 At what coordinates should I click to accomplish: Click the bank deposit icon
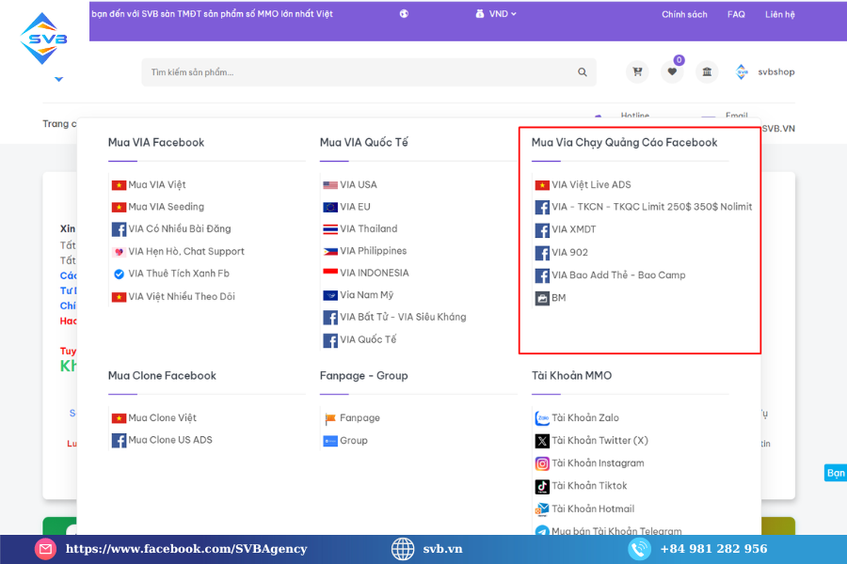[x=707, y=71]
